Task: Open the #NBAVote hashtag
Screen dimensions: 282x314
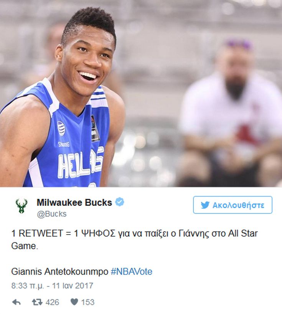Action: click(132, 271)
